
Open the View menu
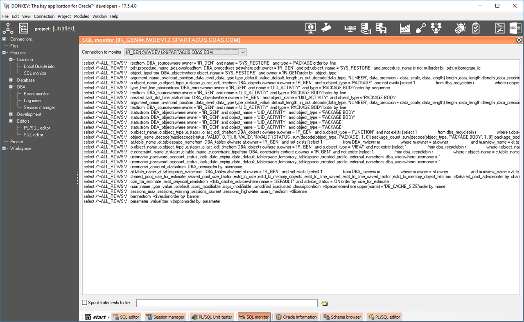click(x=26, y=16)
